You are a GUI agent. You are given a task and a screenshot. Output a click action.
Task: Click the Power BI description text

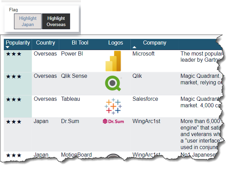(x=201, y=57)
